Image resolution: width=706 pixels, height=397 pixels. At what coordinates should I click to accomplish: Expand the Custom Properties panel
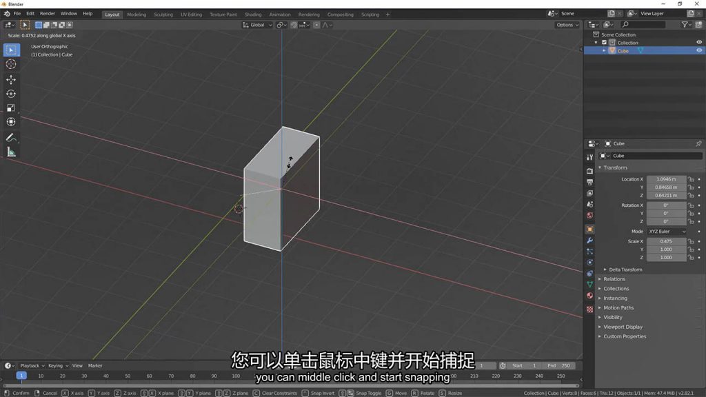tap(625, 336)
